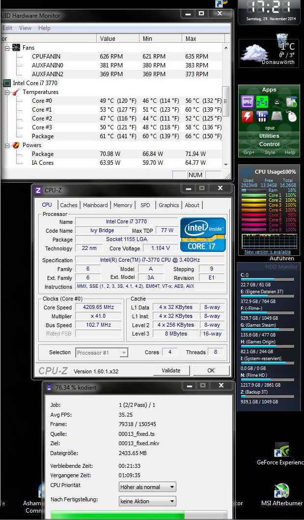Viewport: 304px width, 520px height.
Task: Click the N: (Filme HD) usage bar
Action: pyautogui.click(x=267, y=380)
